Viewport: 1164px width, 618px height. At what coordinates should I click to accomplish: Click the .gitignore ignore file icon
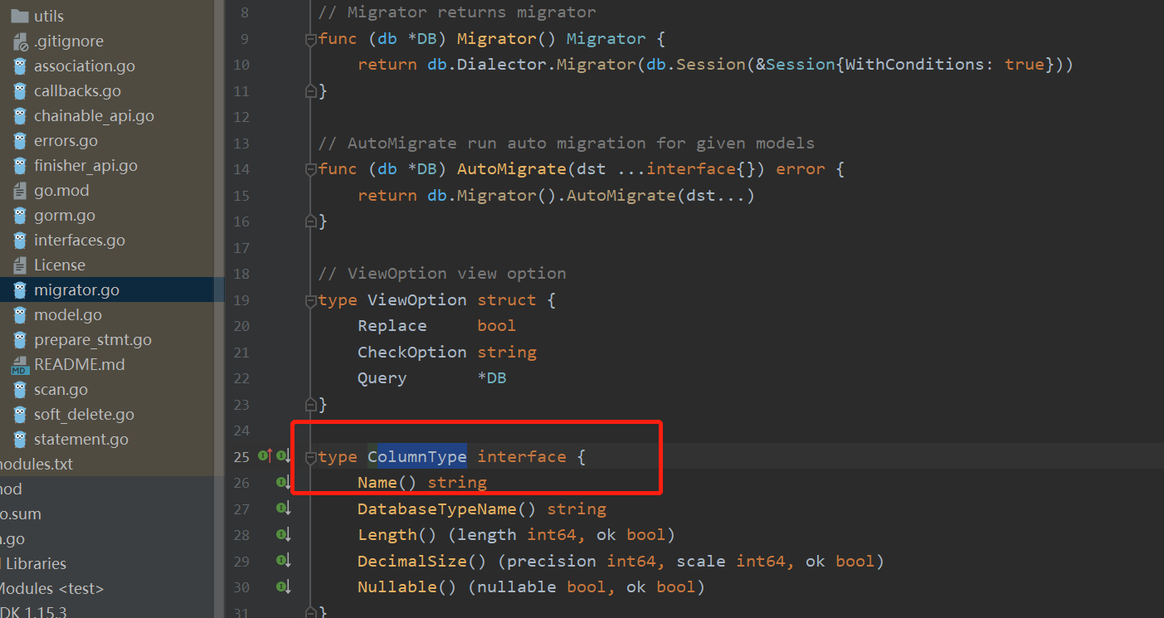[18, 41]
